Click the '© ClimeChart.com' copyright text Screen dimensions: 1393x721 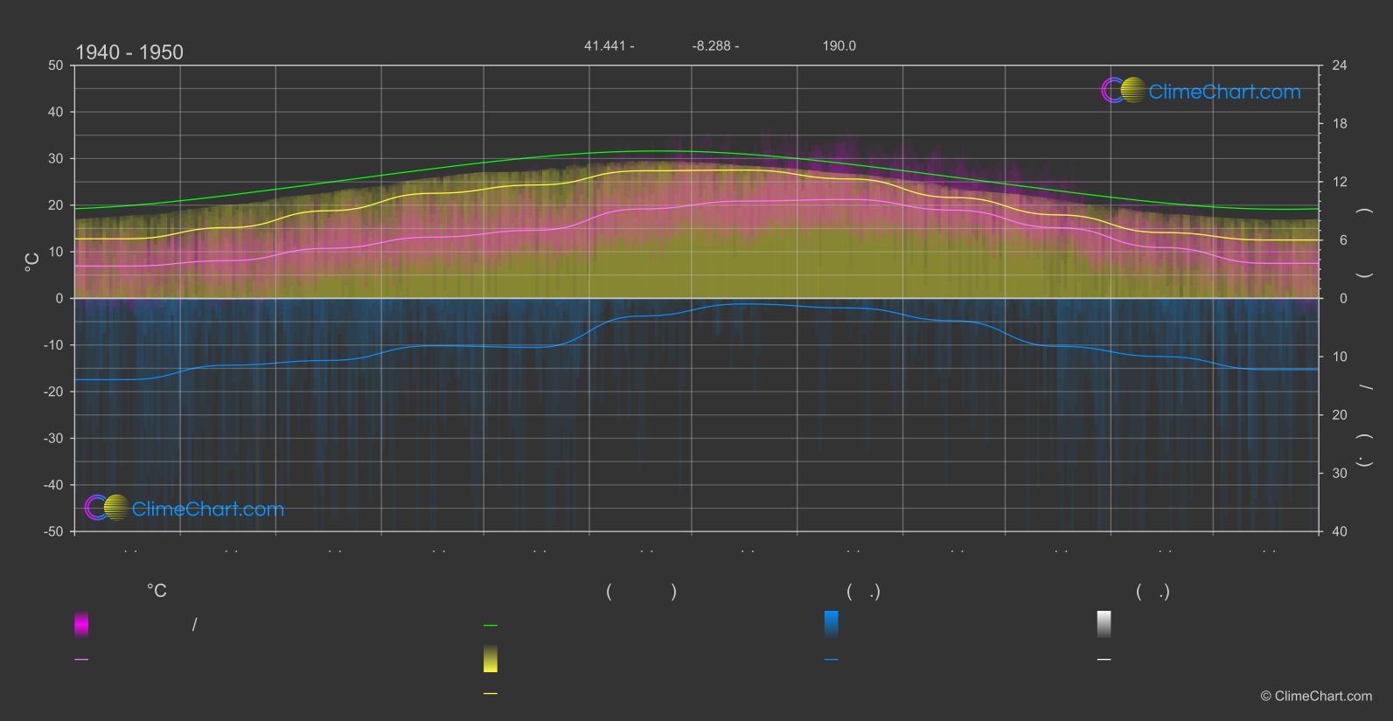[x=1316, y=697]
